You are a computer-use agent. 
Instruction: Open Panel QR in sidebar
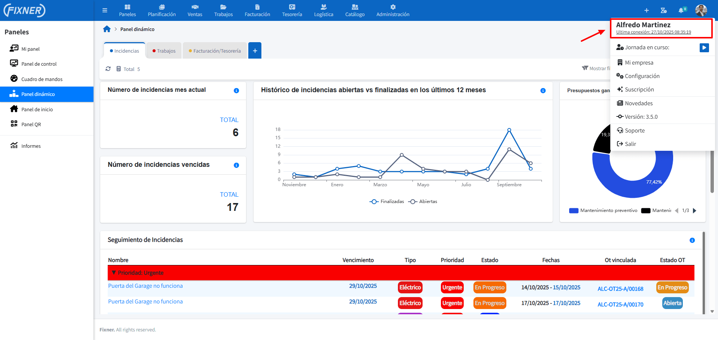point(31,124)
